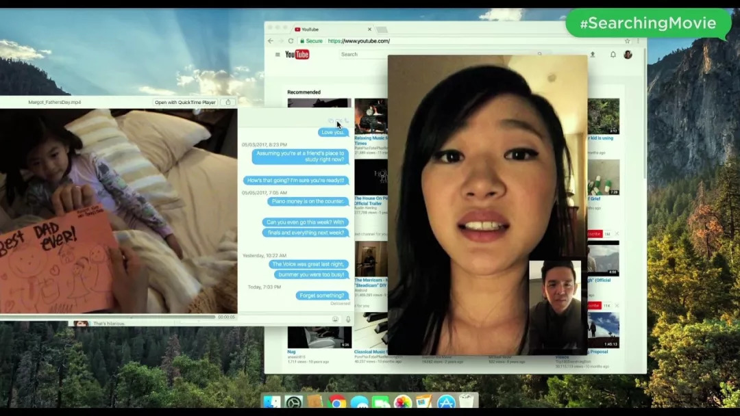
Task: Open thumbnail with 1:45:13 duration
Action: [604, 330]
